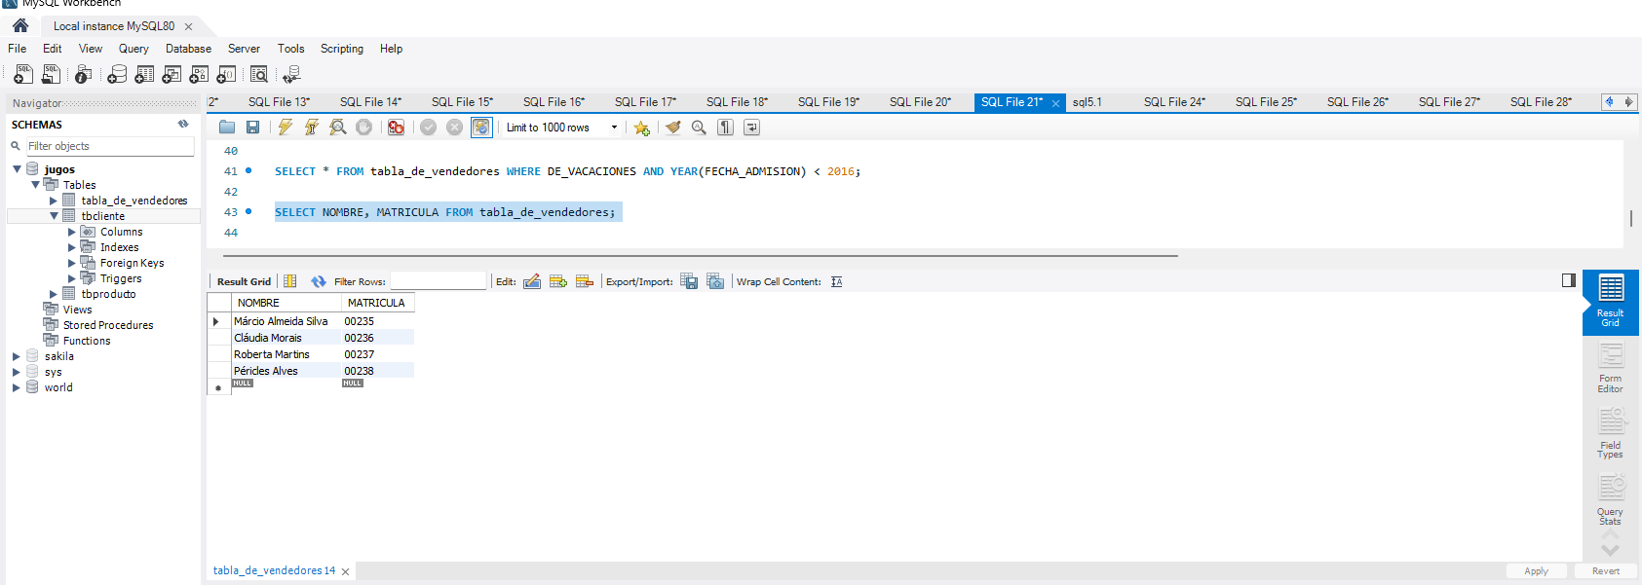Toggle Wrap Cell Content
The height and width of the screenshot is (585, 1642).
[836, 281]
